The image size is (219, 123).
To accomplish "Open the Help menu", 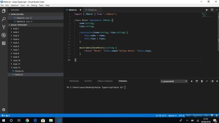I will (47, 5).
